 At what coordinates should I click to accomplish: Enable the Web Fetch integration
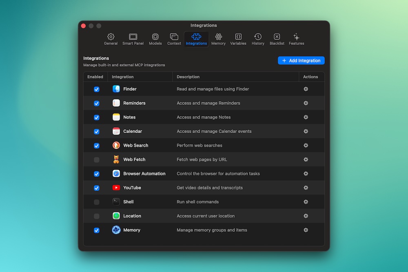(x=96, y=159)
